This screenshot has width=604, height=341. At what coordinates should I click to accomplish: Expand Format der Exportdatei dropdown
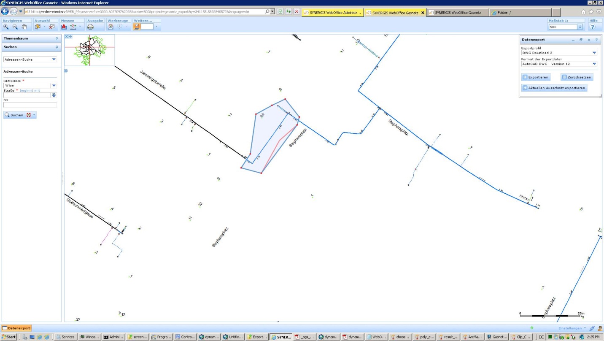coord(594,64)
